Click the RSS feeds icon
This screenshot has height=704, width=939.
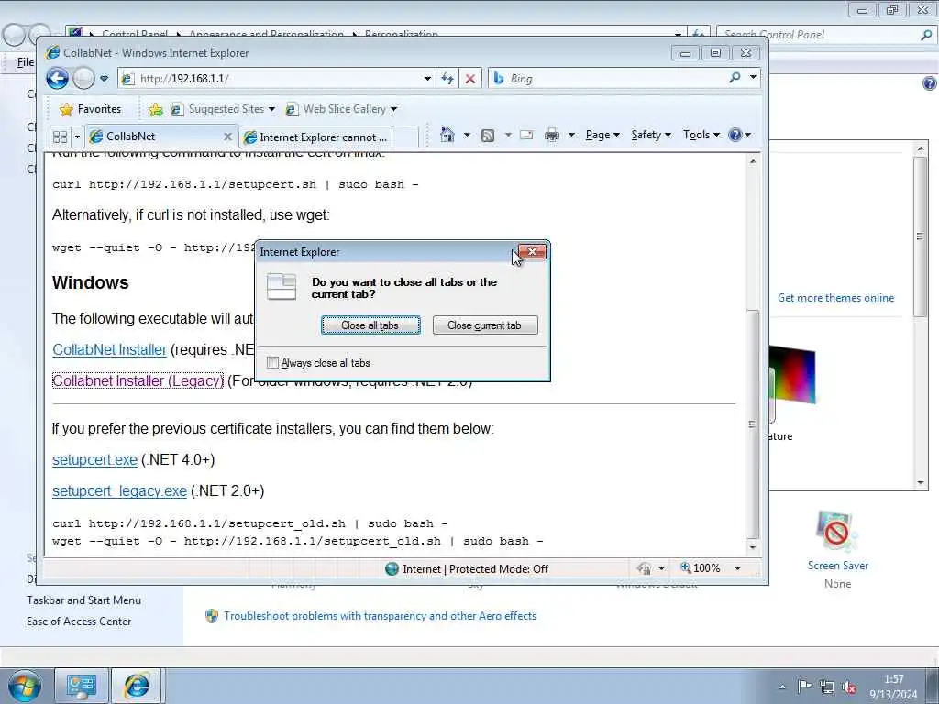[488, 136]
